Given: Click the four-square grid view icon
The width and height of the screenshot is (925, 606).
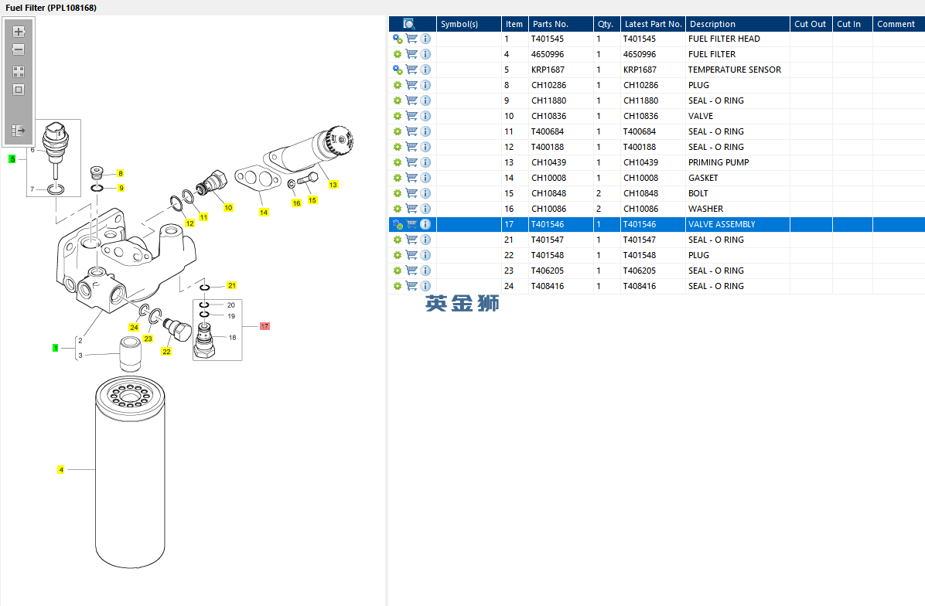Looking at the screenshot, I should pos(19,72).
